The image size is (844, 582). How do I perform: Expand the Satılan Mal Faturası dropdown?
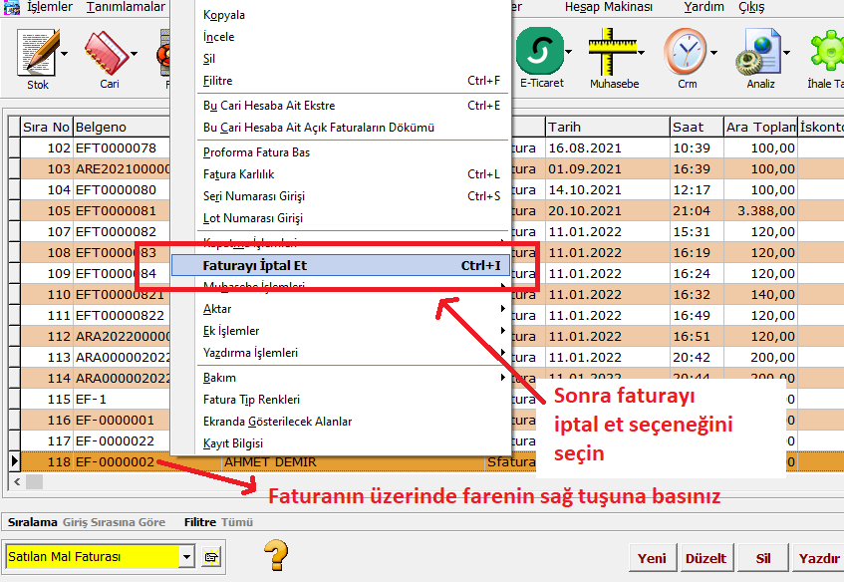coord(186,556)
